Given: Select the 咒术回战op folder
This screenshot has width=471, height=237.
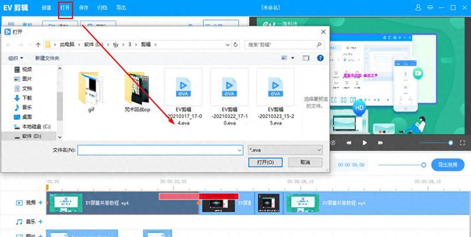Looking at the screenshot, I should click(137, 92).
